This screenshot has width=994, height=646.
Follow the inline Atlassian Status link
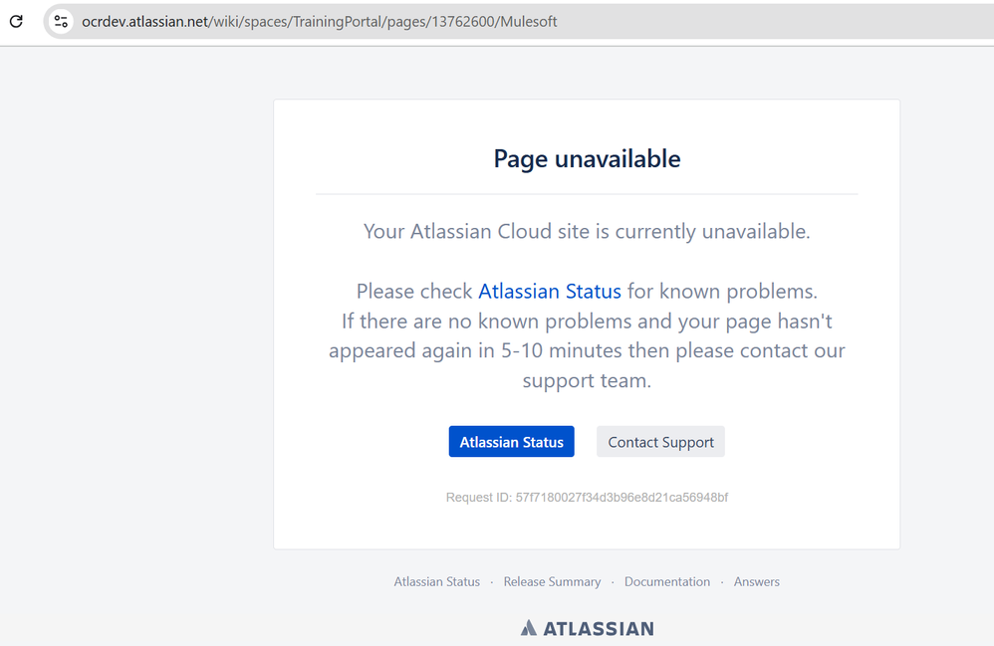(x=550, y=292)
